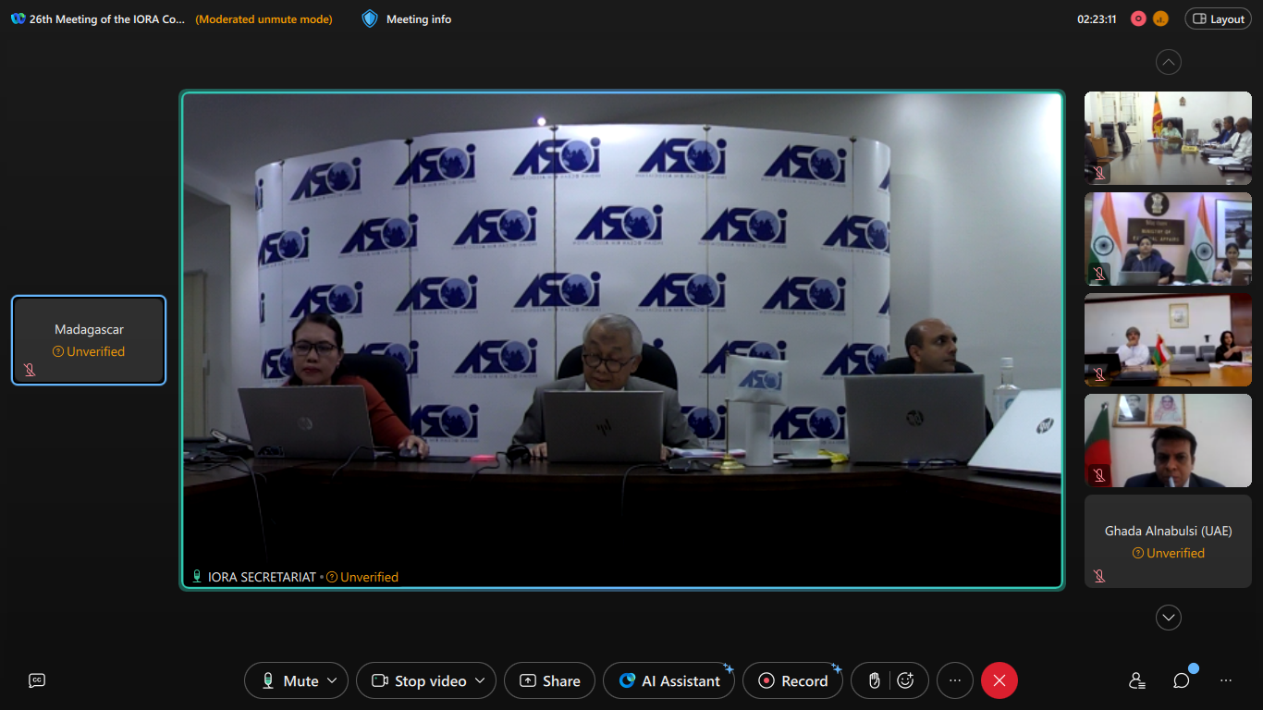Select the Ghada Alnabulsi (UAE) tile

1168,541
